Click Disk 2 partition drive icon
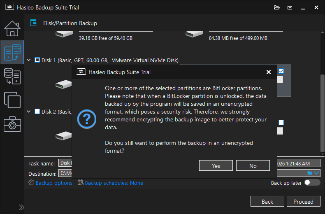 [x=64, y=136]
